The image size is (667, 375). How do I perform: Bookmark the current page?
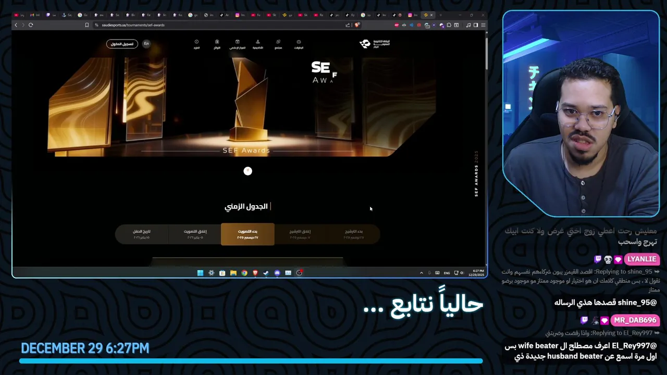(x=87, y=25)
